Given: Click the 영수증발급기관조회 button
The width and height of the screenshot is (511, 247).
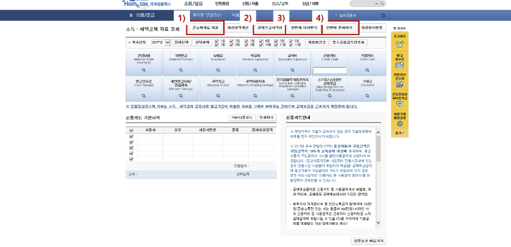Looking at the screenshot, I should pyautogui.click(x=348, y=42).
